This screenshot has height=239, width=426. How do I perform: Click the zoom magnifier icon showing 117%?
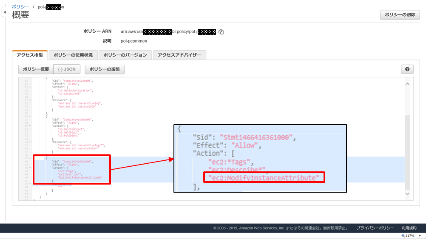pos(403,236)
